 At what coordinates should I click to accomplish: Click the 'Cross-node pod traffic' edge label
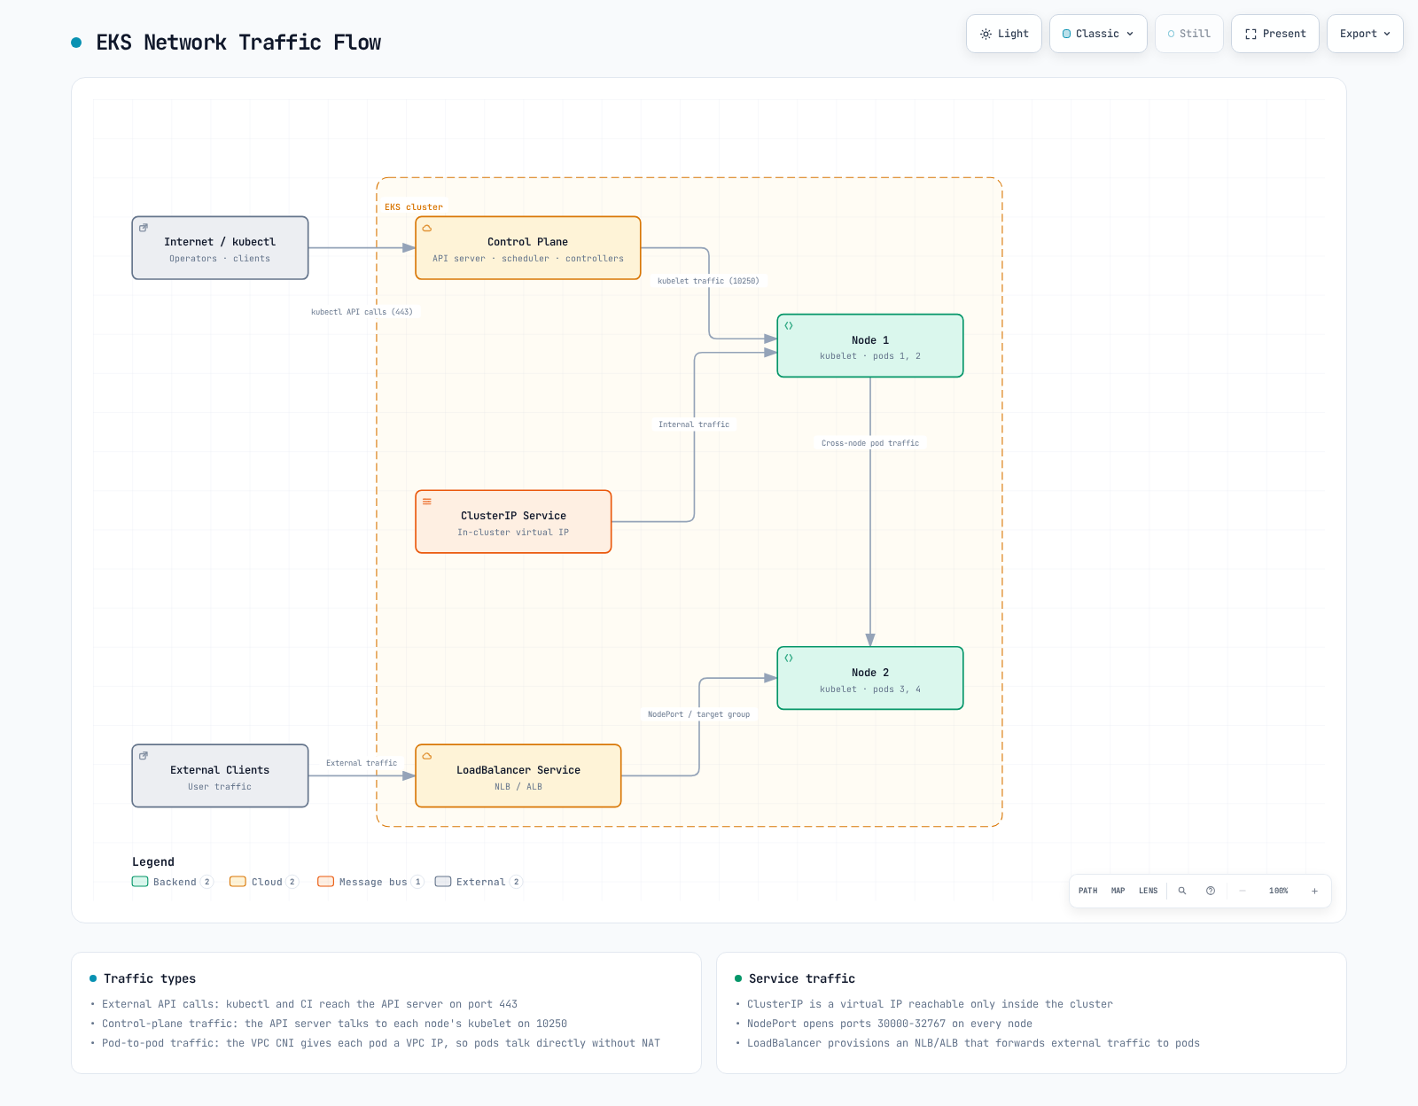870,443
